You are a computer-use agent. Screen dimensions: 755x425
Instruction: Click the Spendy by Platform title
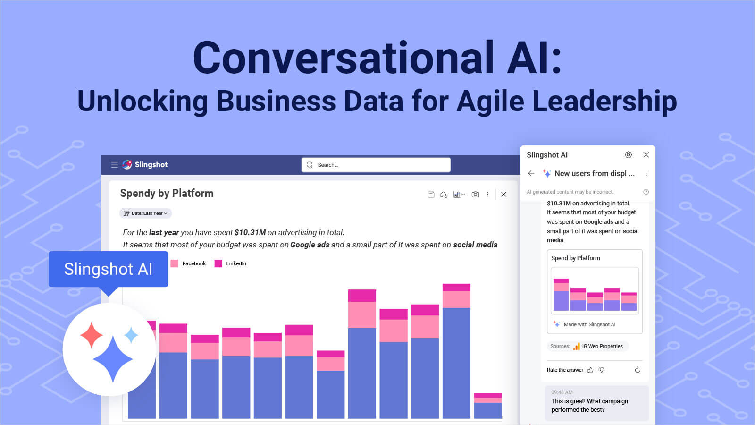pos(167,193)
